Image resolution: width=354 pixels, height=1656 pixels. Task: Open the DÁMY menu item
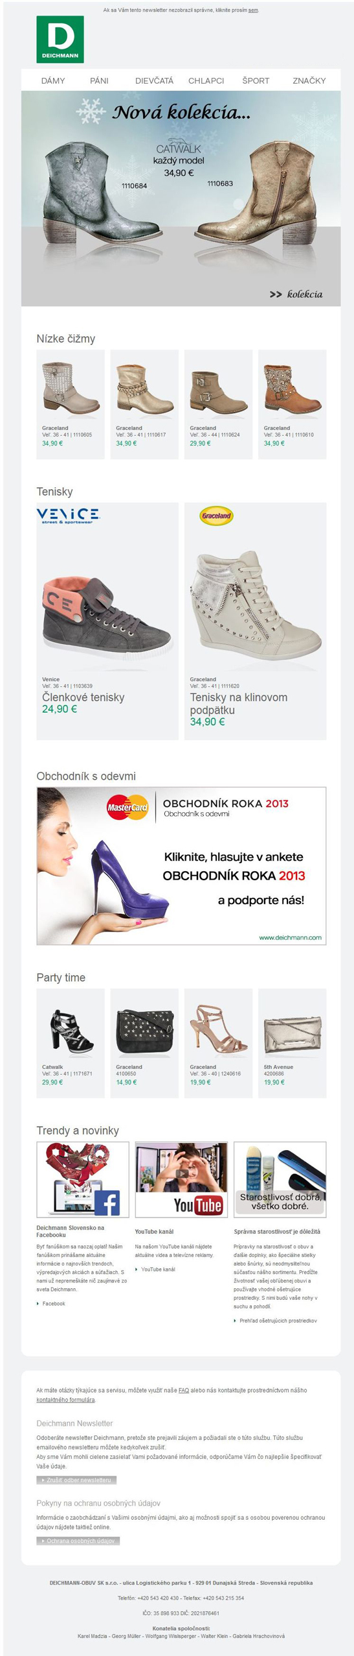click(53, 80)
